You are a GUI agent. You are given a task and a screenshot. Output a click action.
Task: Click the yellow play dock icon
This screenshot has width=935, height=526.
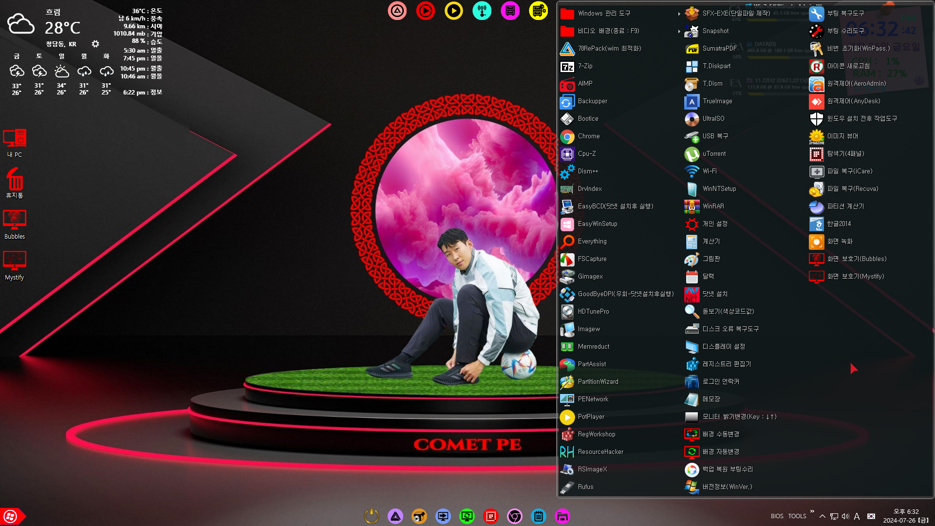pyautogui.click(x=453, y=11)
